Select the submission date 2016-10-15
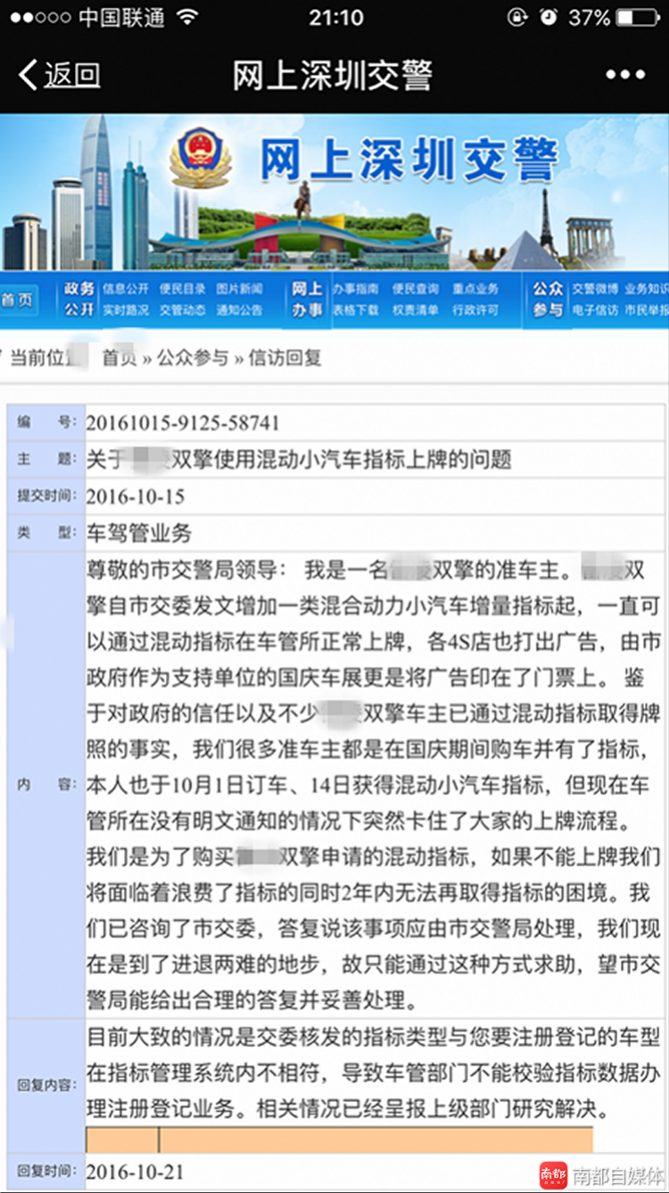This screenshot has height=1193, width=669. 136,497
